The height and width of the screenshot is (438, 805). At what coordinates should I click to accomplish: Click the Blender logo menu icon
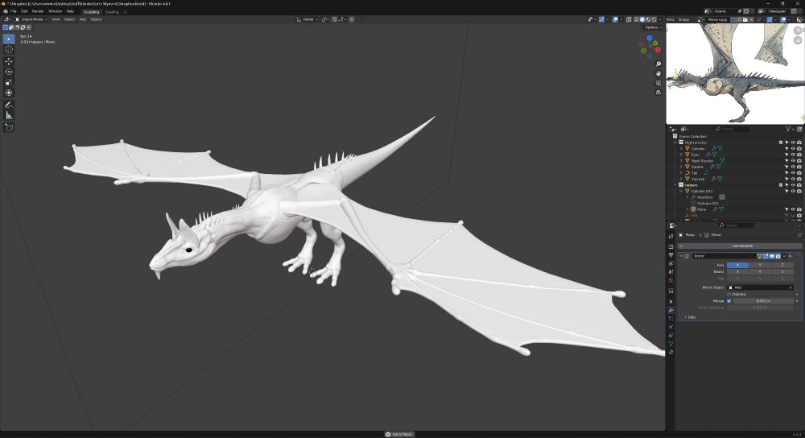coord(5,11)
